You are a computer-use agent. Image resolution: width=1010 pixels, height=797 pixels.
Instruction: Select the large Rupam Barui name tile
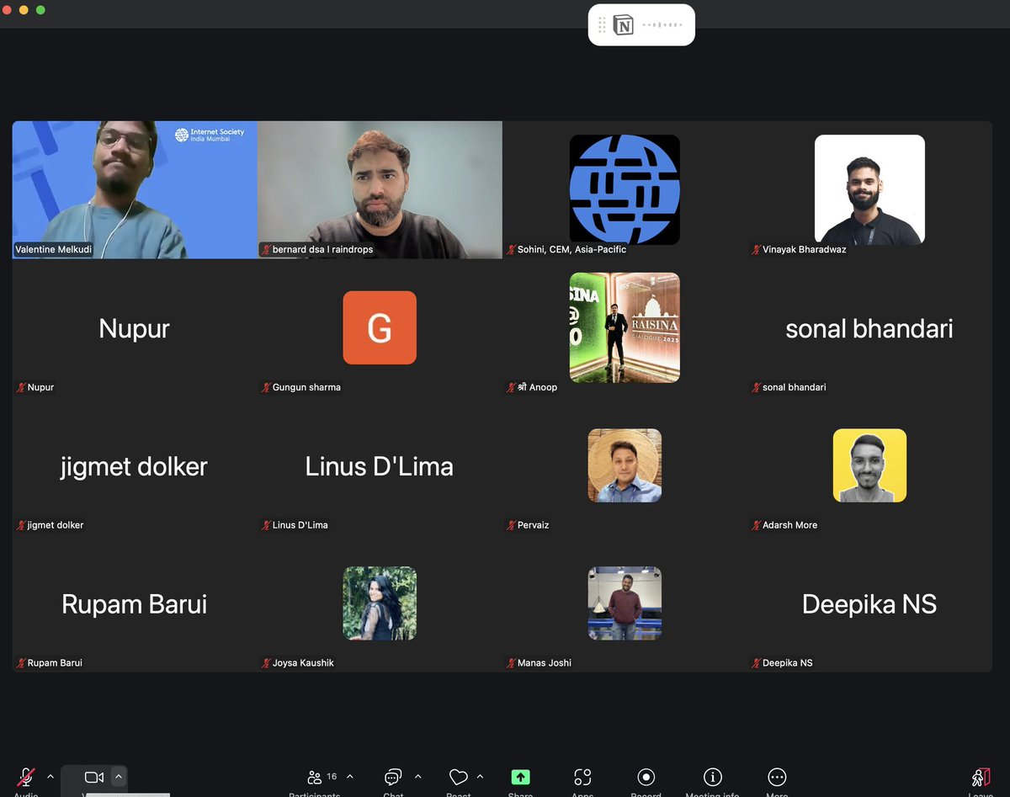tap(135, 603)
